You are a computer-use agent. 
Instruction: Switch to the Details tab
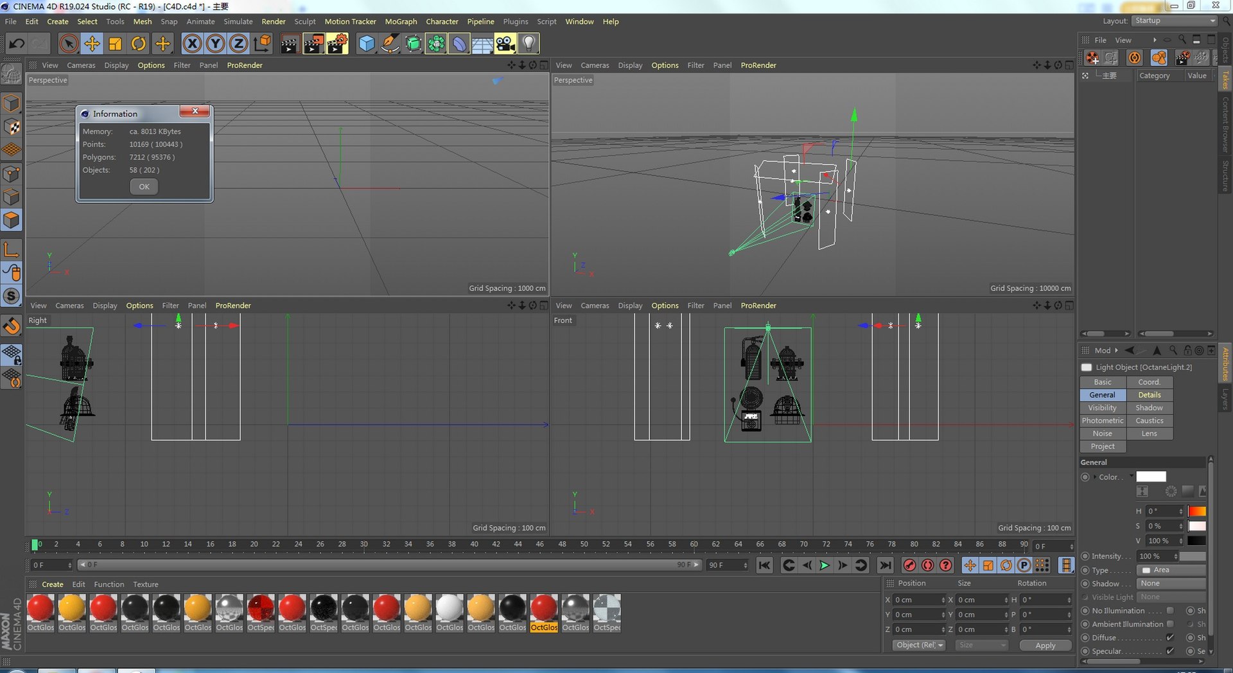[x=1149, y=395]
